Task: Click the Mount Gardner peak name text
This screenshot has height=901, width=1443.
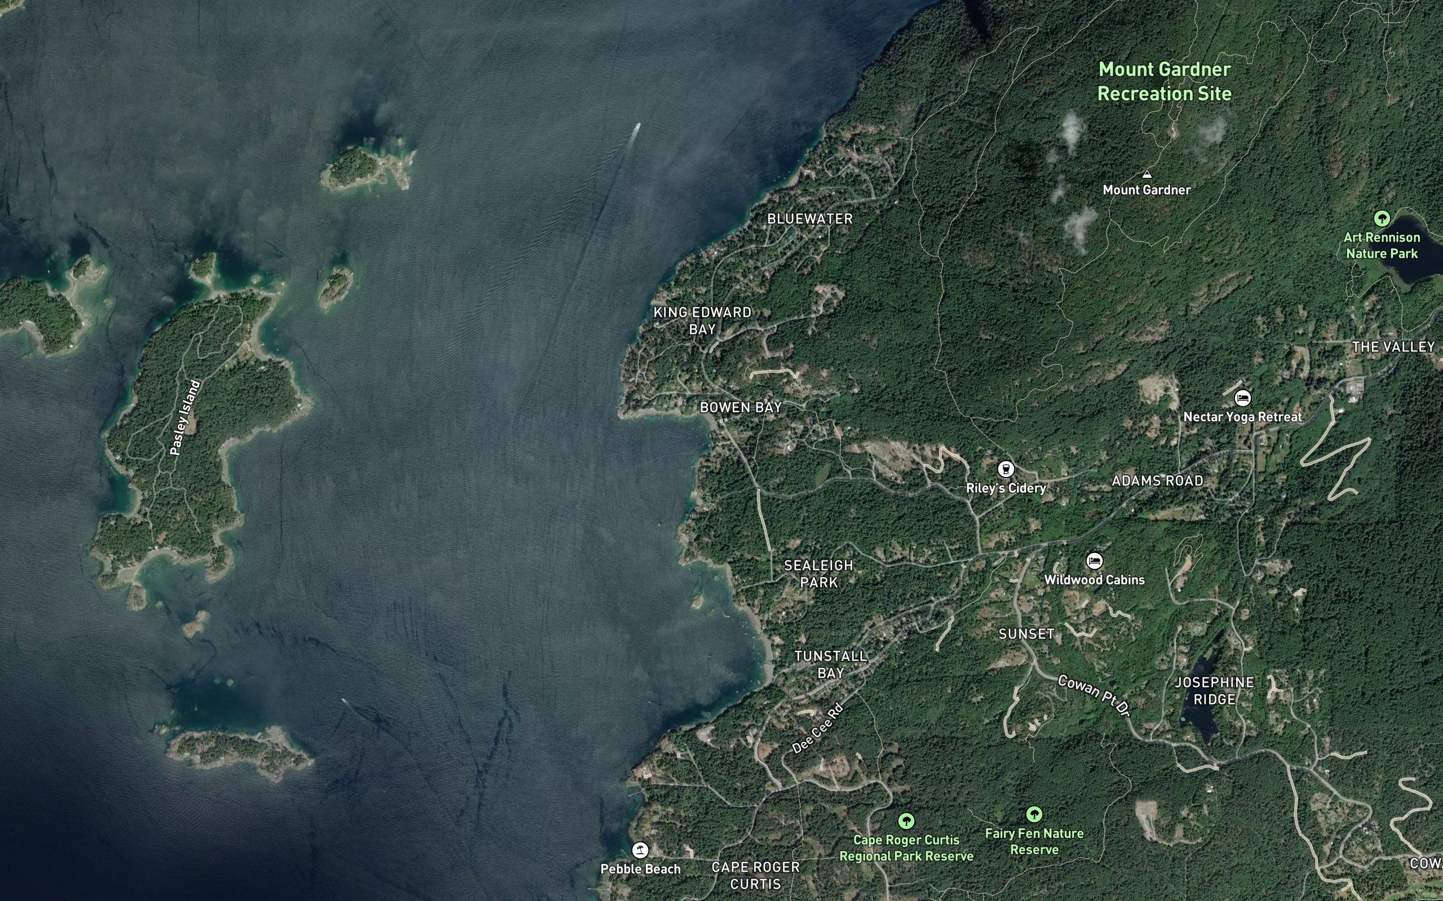Action: [x=1146, y=190]
